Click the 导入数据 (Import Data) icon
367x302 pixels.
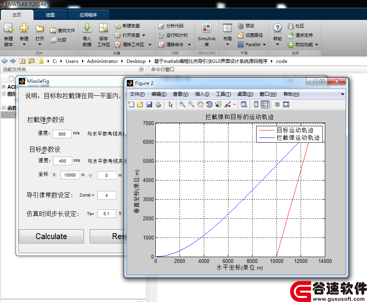click(87, 28)
